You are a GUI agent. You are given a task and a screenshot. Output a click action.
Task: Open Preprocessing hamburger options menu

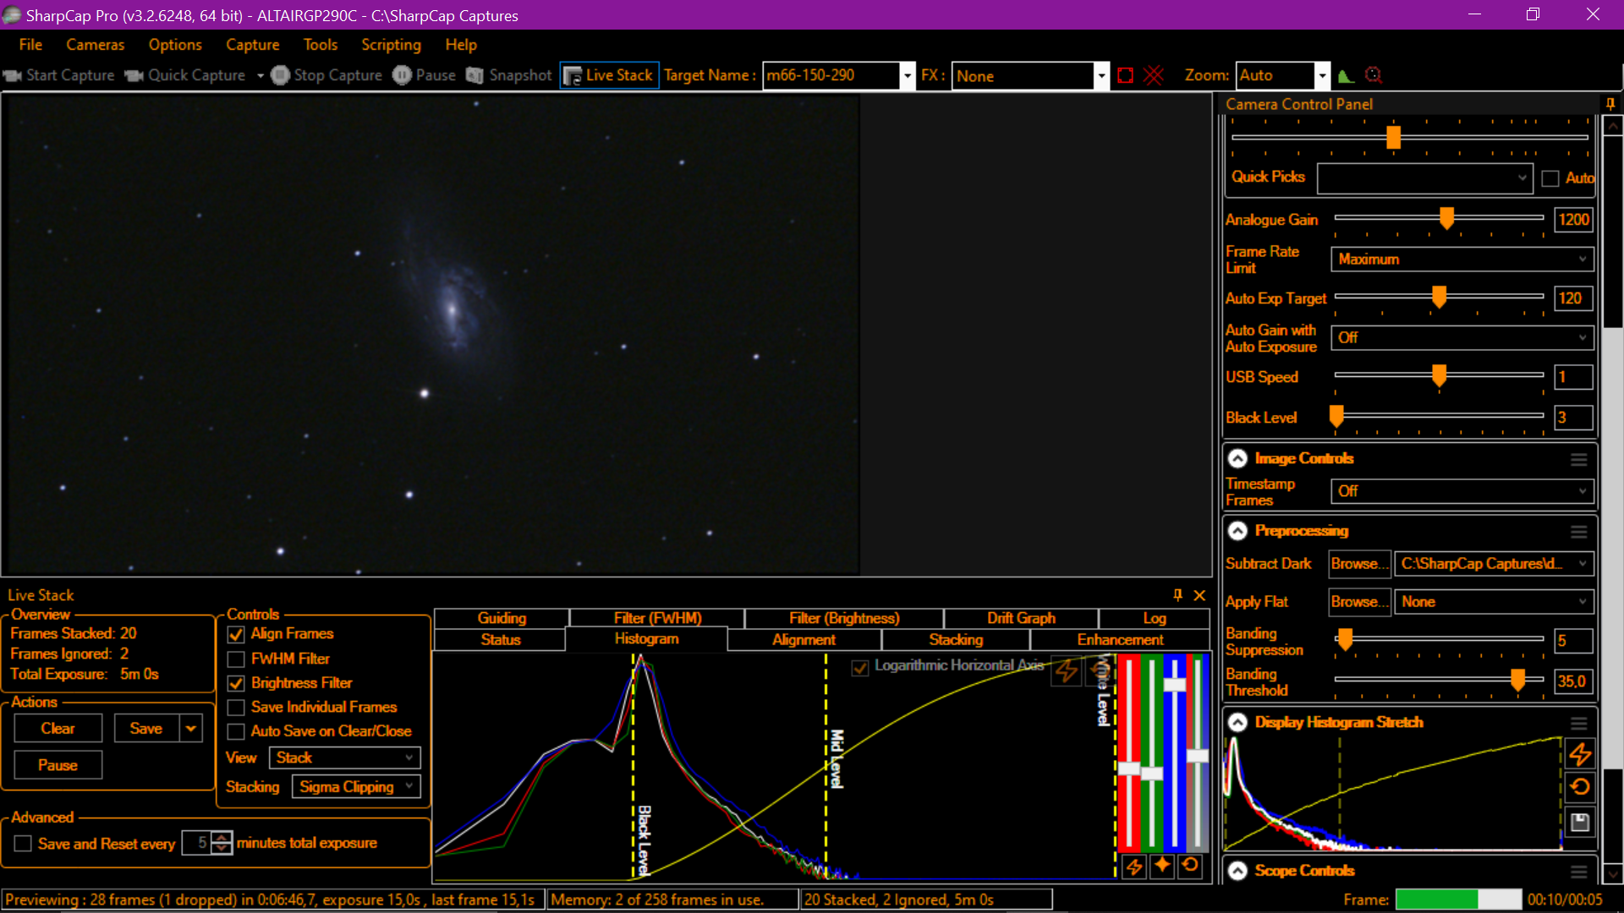coord(1579,532)
